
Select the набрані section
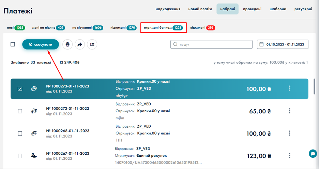(227, 9)
